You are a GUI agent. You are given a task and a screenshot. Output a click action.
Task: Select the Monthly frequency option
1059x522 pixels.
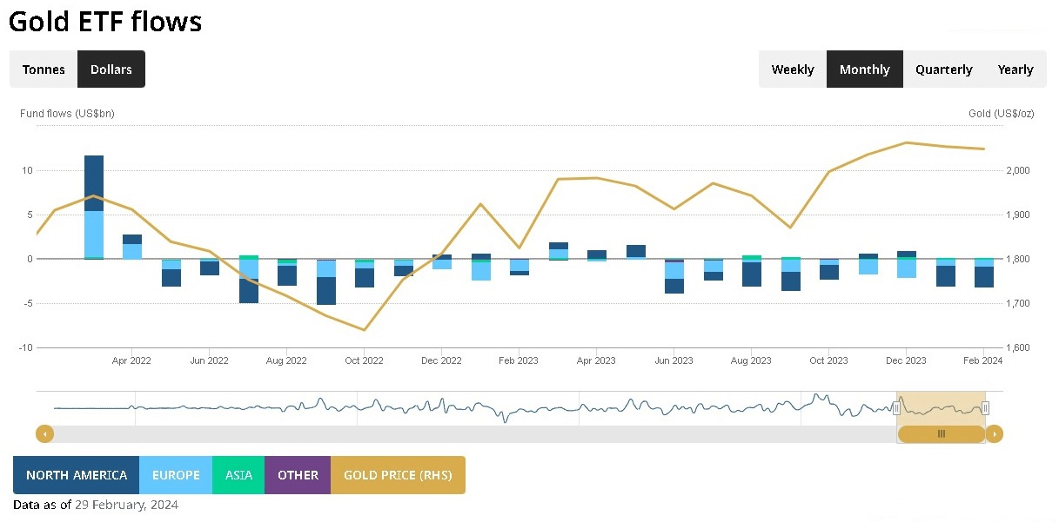865,69
